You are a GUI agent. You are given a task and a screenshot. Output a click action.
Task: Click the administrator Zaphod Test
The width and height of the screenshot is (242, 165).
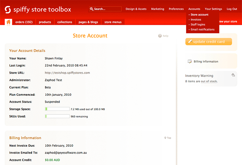(x=53, y=80)
